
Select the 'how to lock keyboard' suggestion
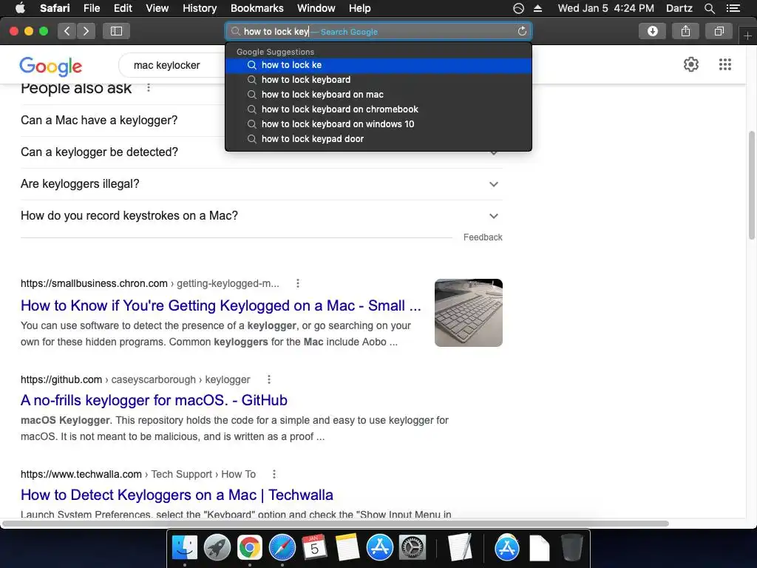click(x=378, y=80)
